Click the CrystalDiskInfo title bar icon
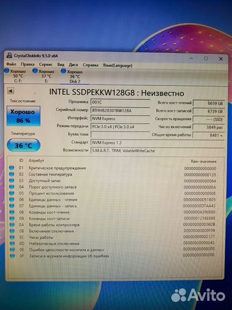The image size is (232, 310). click(x=9, y=55)
